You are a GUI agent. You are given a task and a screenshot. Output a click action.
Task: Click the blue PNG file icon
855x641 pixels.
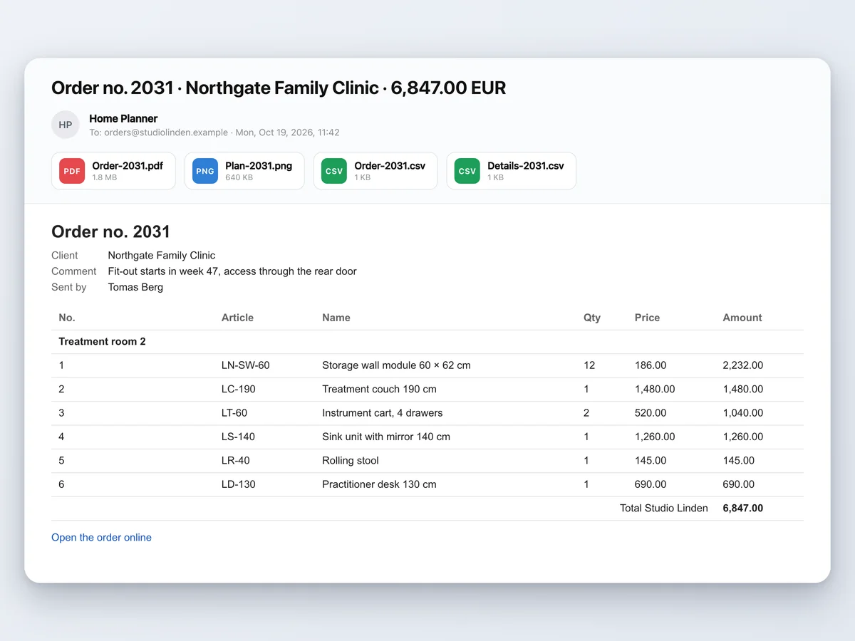(x=205, y=171)
